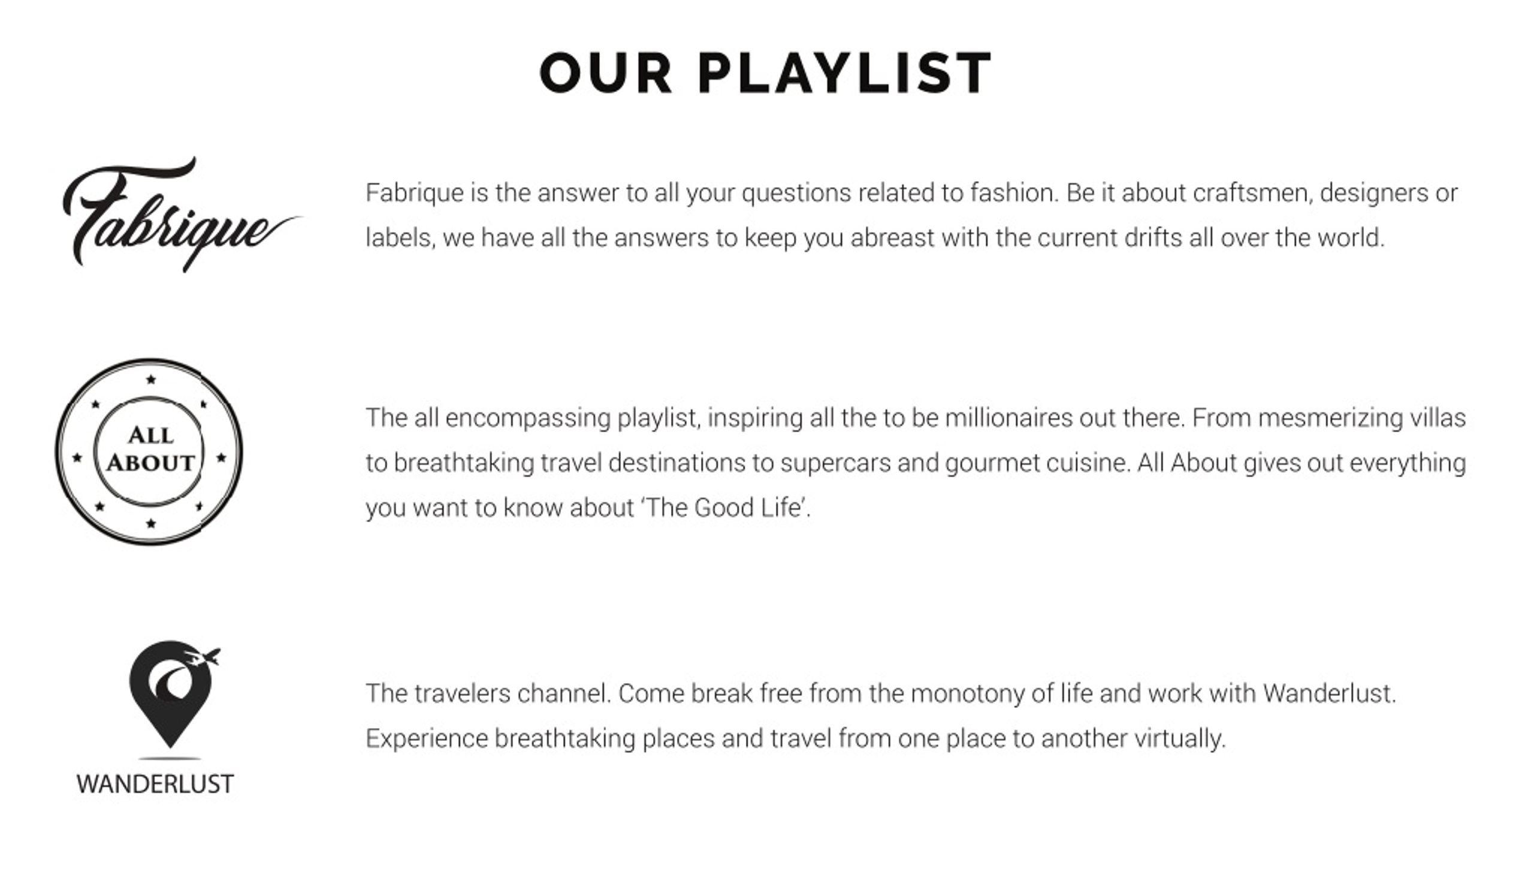
Task: Click the leftmost star in All About badge
Action: (x=77, y=458)
